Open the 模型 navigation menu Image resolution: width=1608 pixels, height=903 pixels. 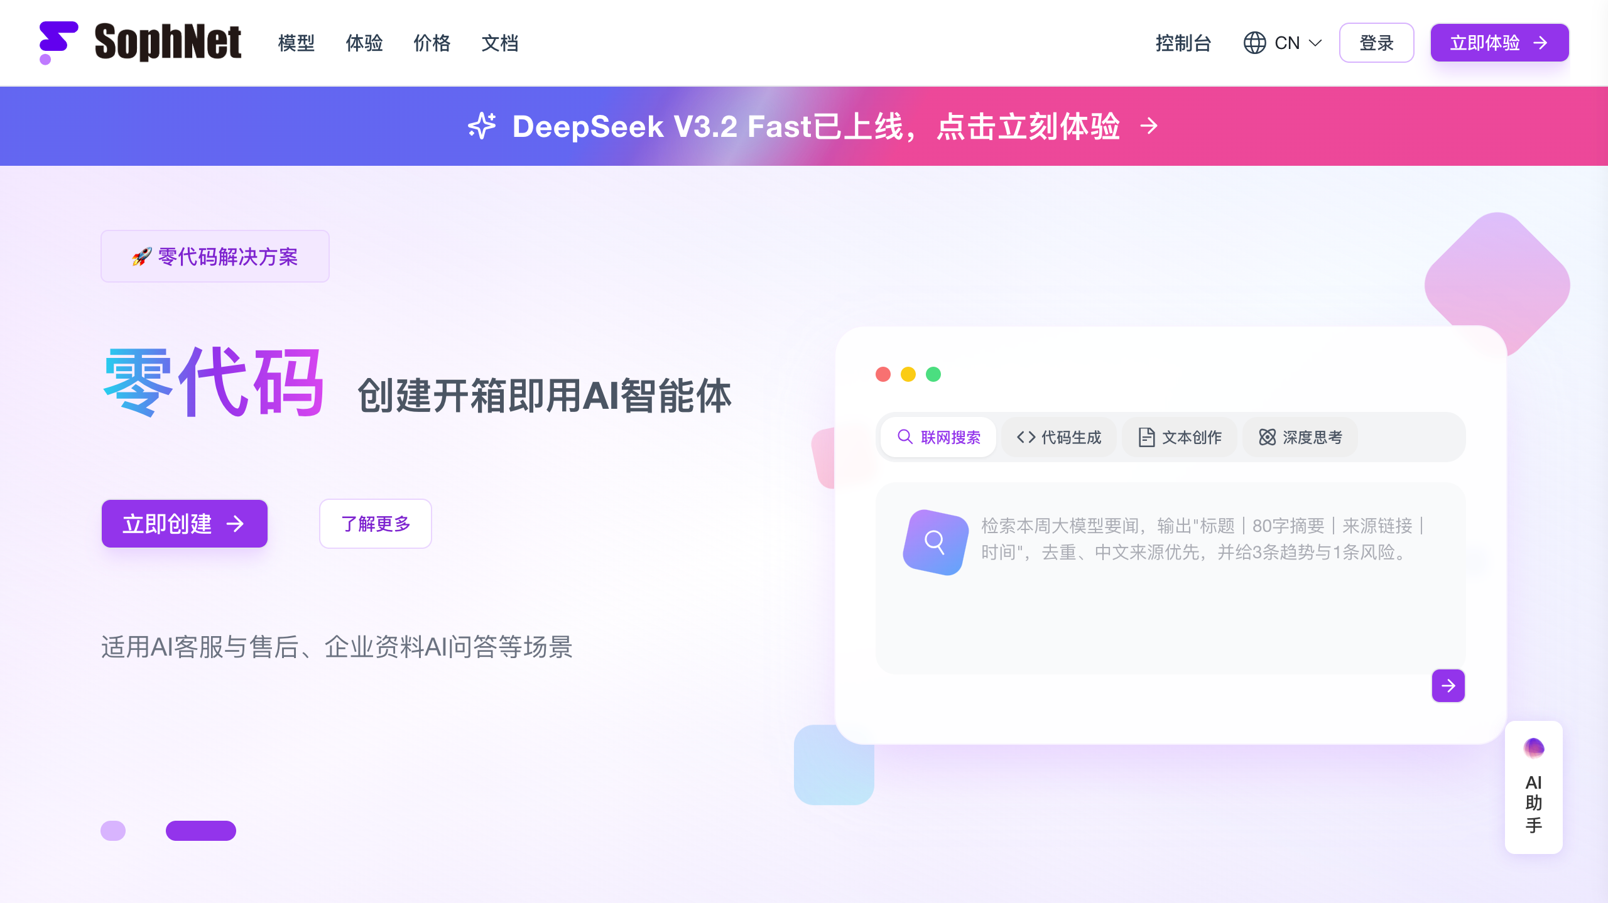tap(296, 43)
